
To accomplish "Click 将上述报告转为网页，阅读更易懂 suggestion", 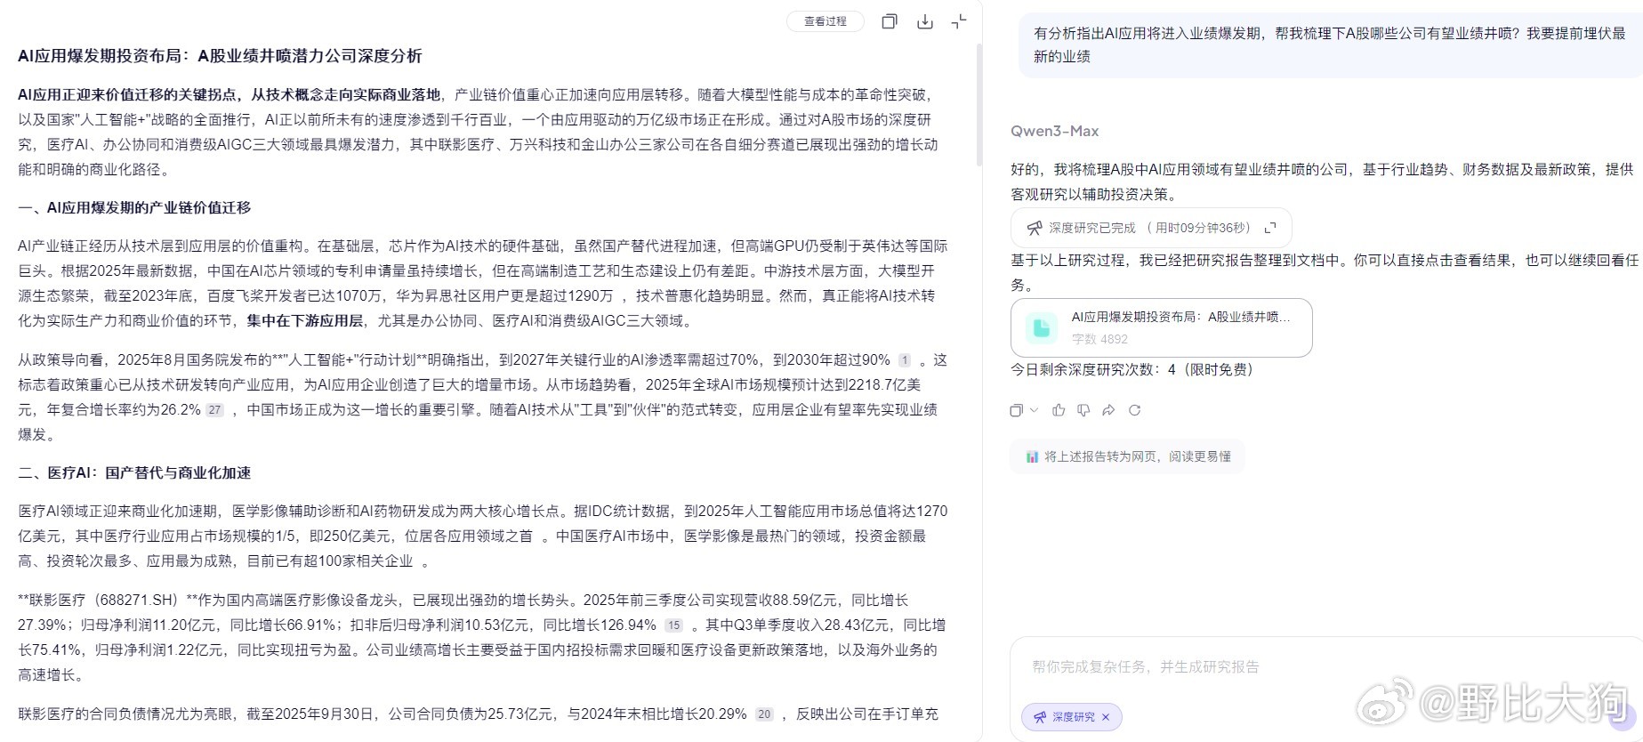I will (1128, 456).
